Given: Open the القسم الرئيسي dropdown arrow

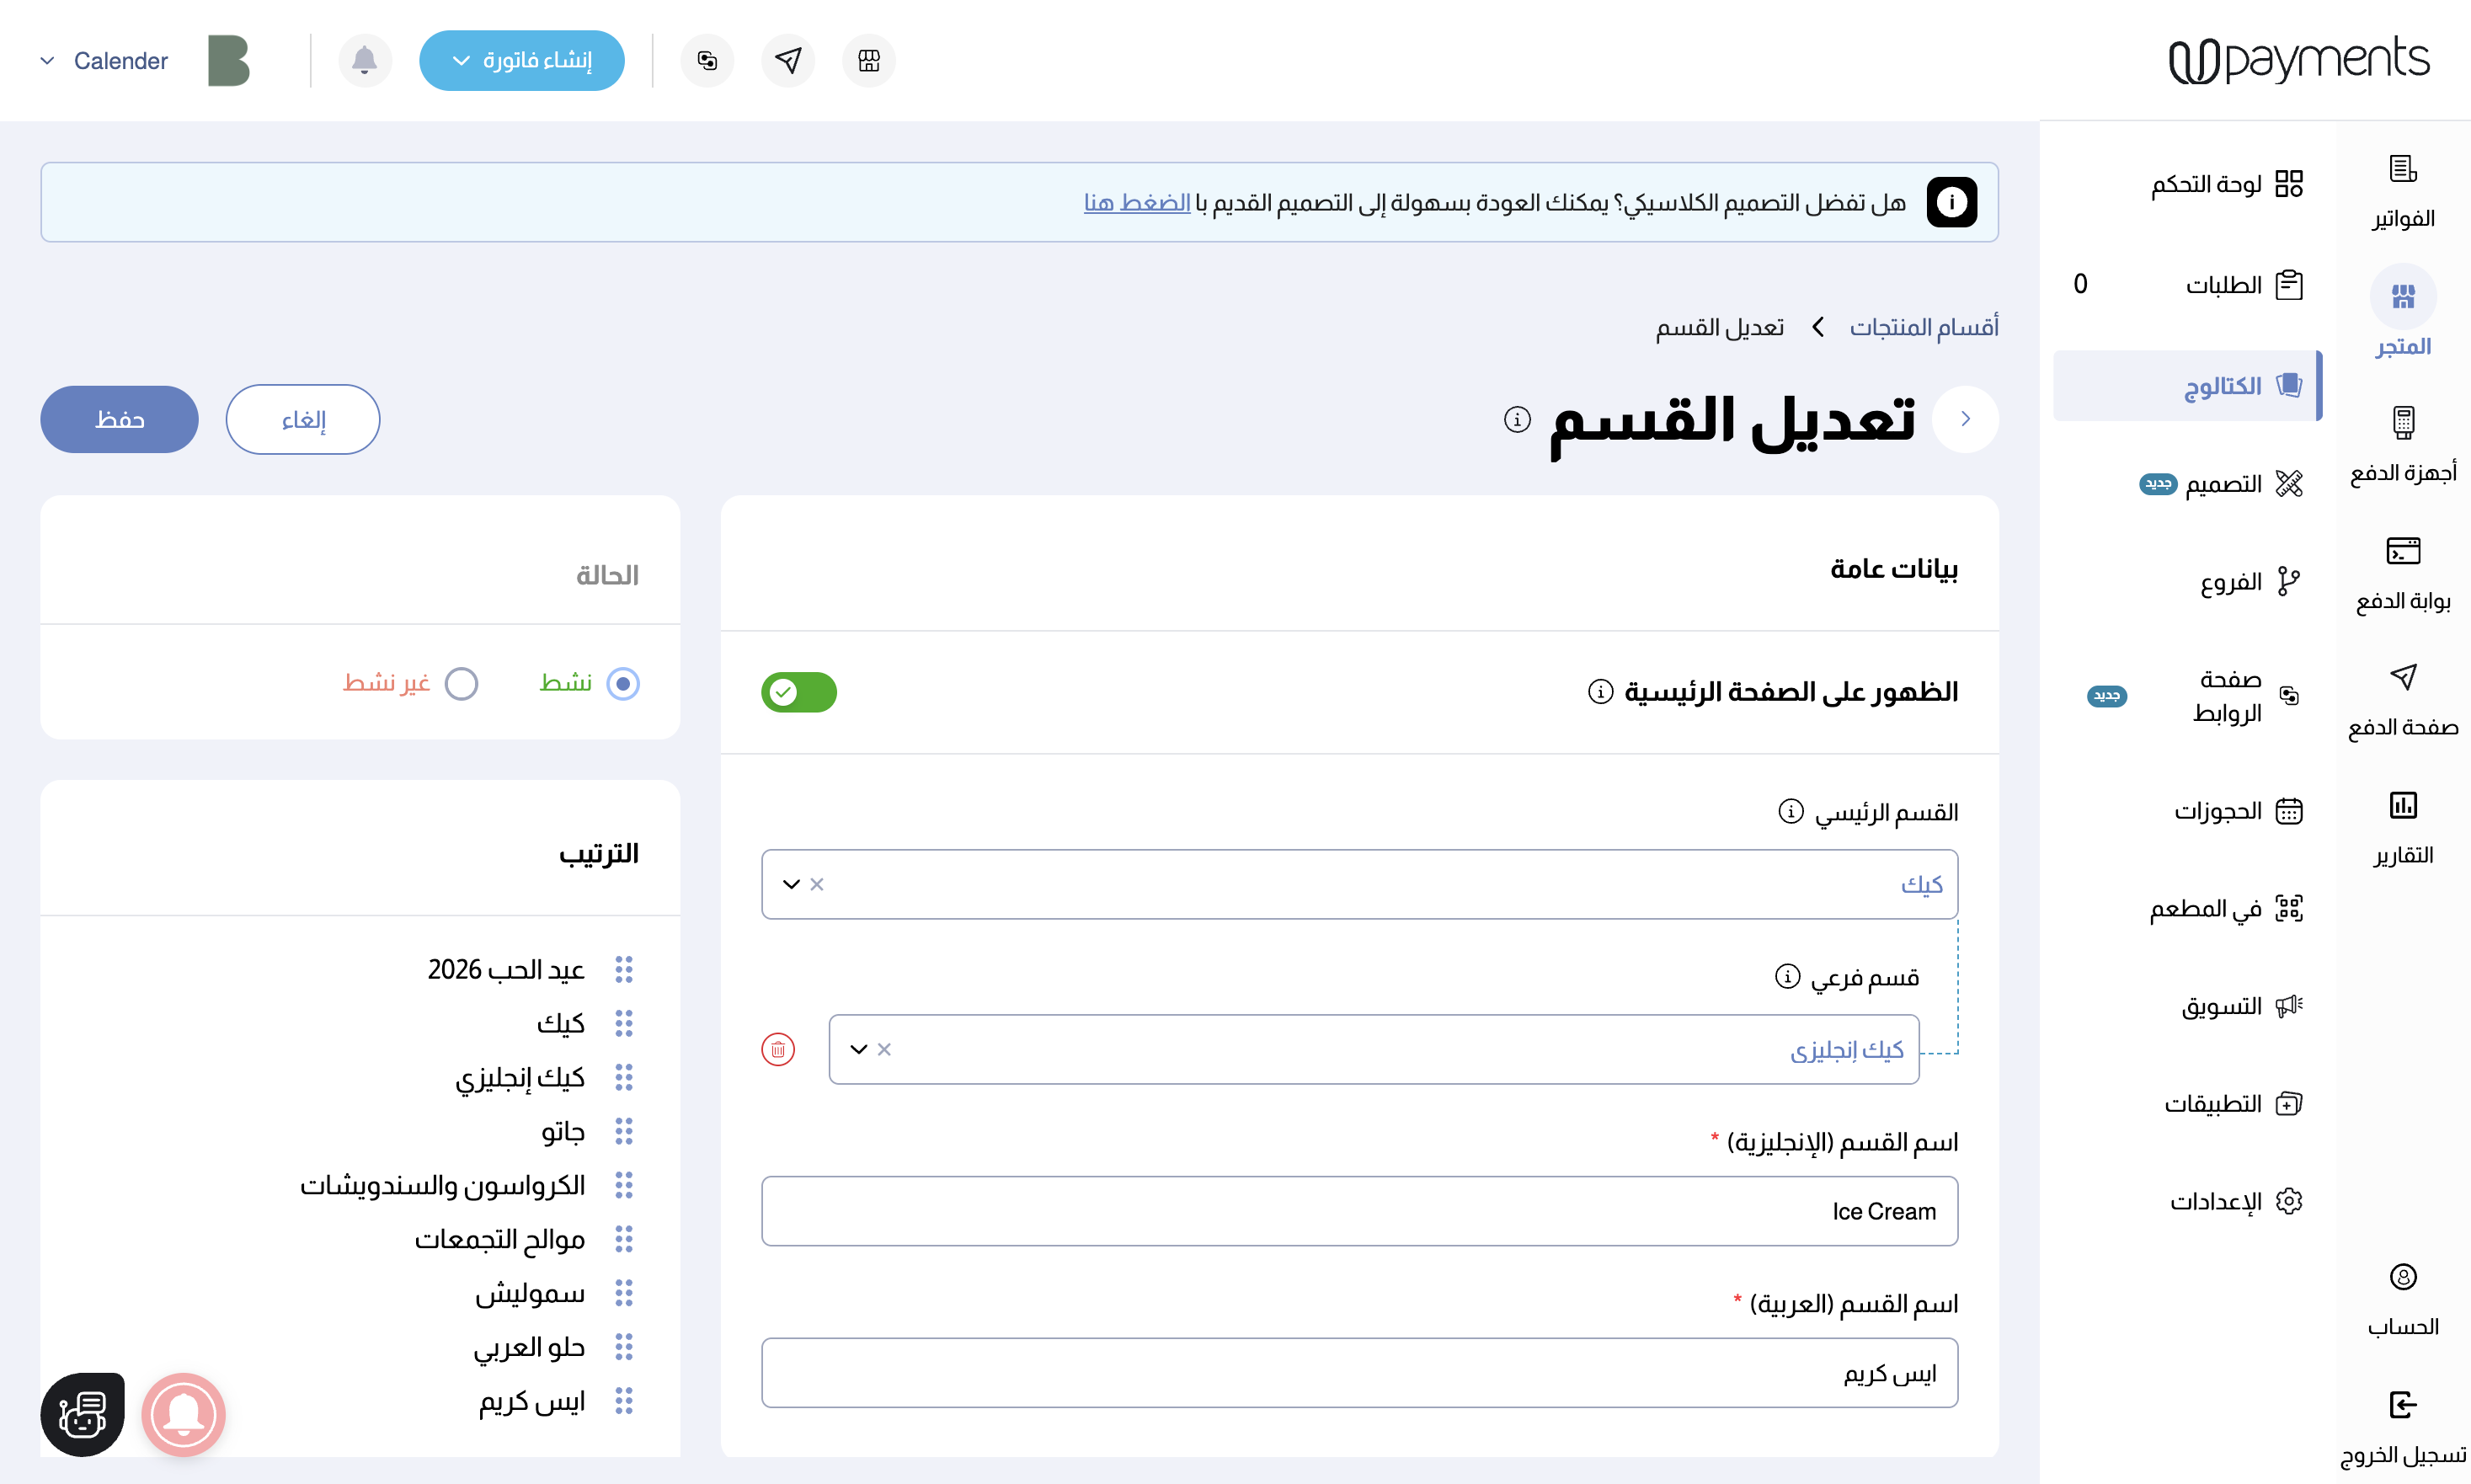Looking at the screenshot, I should (x=791, y=884).
